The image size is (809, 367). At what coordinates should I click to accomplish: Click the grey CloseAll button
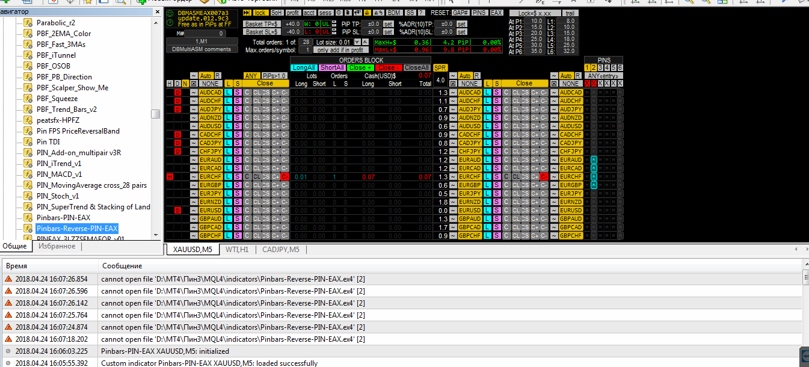417,68
